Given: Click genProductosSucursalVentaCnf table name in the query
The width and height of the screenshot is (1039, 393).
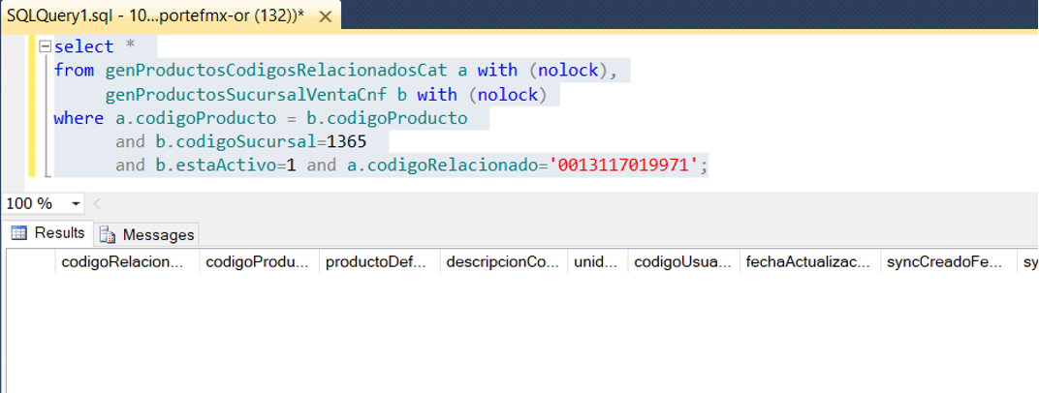Looking at the screenshot, I should (248, 95).
